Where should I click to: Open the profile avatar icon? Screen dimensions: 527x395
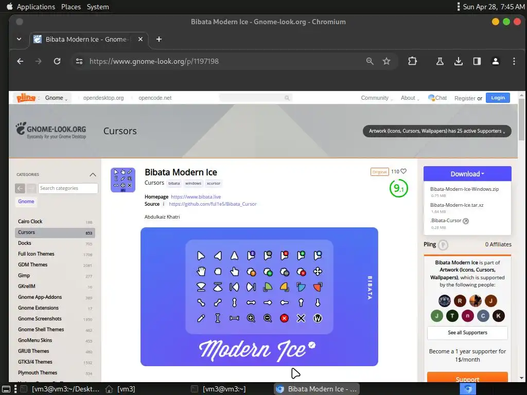[x=496, y=61]
